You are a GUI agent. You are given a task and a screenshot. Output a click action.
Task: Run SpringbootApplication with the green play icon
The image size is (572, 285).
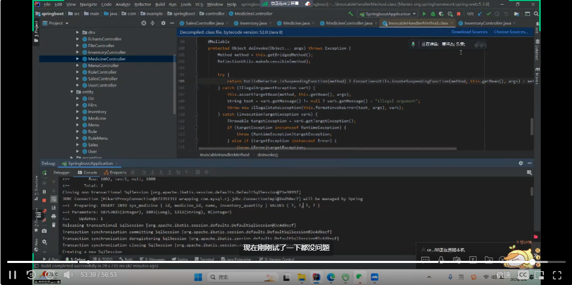coord(424,14)
